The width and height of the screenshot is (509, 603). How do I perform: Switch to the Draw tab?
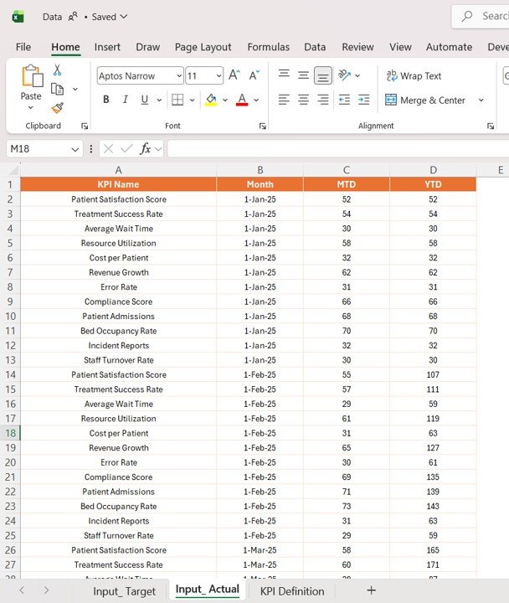[x=147, y=47]
